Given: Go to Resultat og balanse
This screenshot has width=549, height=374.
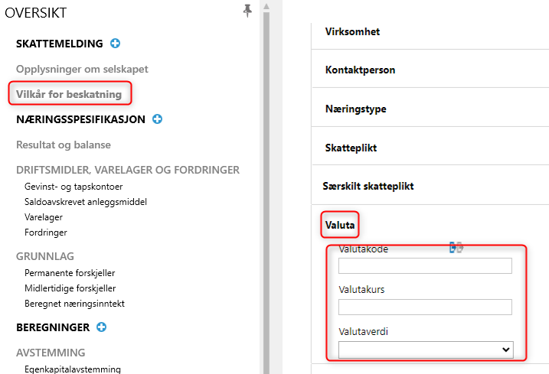Looking at the screenshot, I should click(64, 145).
